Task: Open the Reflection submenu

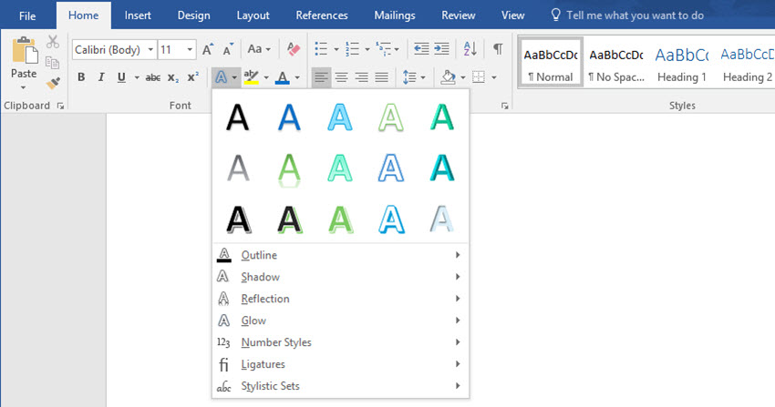Action: pos(341,299)
